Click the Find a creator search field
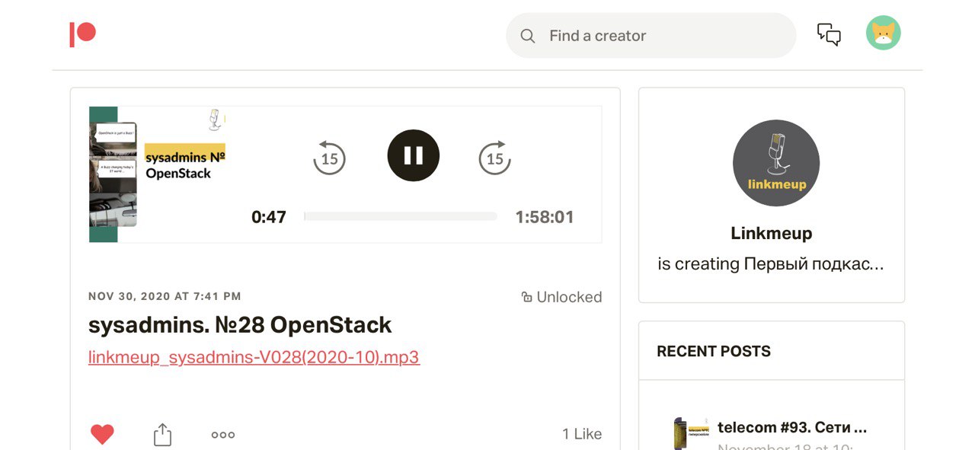 pos(663,36)
